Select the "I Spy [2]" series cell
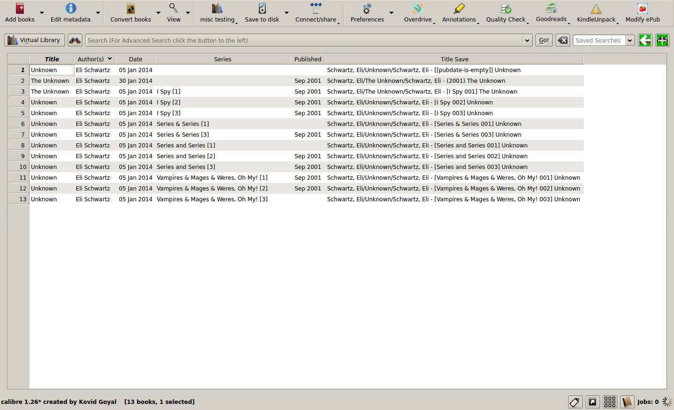Viewport: 674px width, 410px height. (x=223, y=102)
